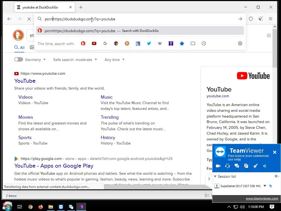The height and width of the screenshot is (211, 281).
Task: Open the Windows notification center icon
Action: pos(272,207)
